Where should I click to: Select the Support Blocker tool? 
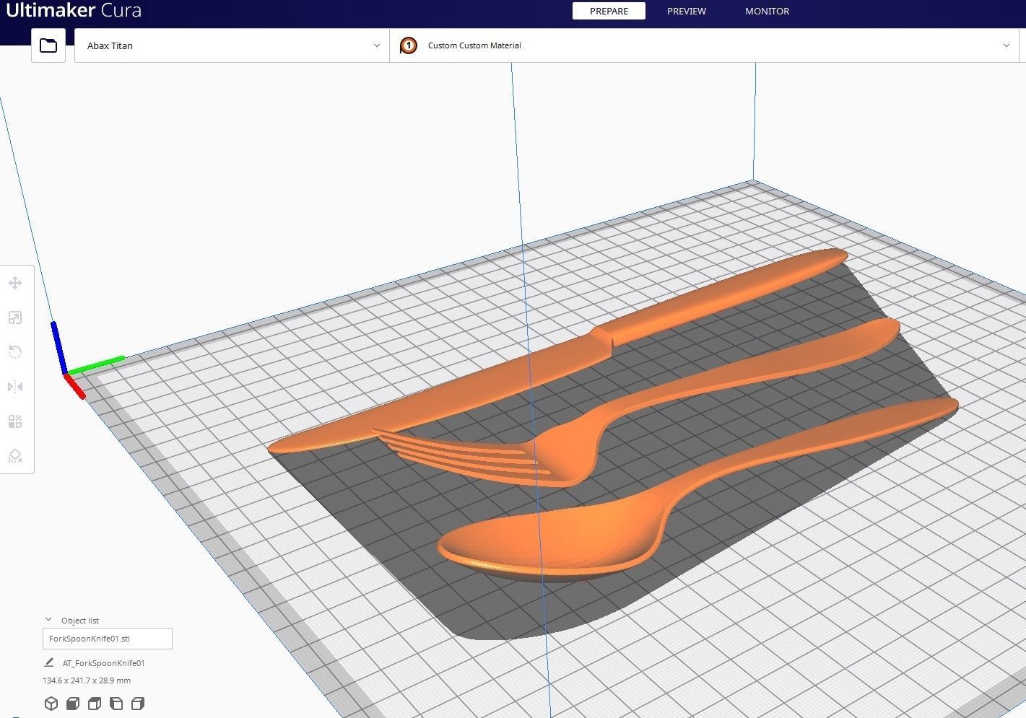pyautogui.click(x=15, y=456)
